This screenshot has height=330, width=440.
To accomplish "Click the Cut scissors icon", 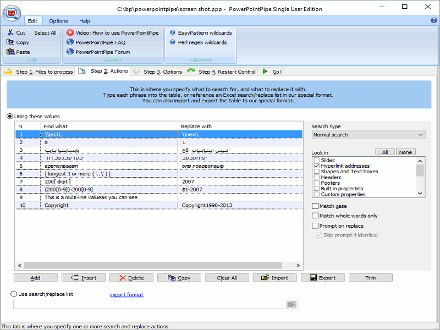I will click(x=10, y=33).
